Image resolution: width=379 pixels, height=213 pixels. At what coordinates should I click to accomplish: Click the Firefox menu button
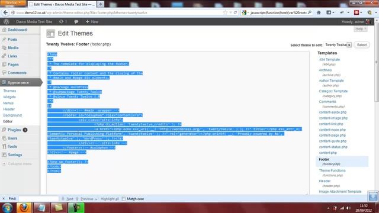(x=13, y=2)
